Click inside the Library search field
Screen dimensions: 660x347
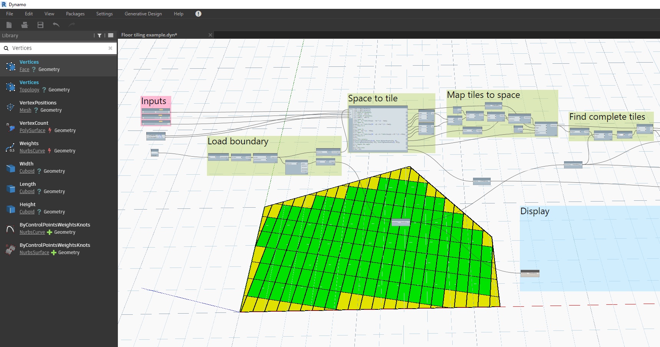coord(58,48)
